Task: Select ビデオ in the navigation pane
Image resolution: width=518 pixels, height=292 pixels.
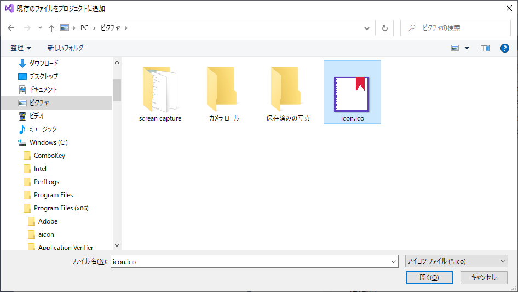Action: click(x=36, y=116)
